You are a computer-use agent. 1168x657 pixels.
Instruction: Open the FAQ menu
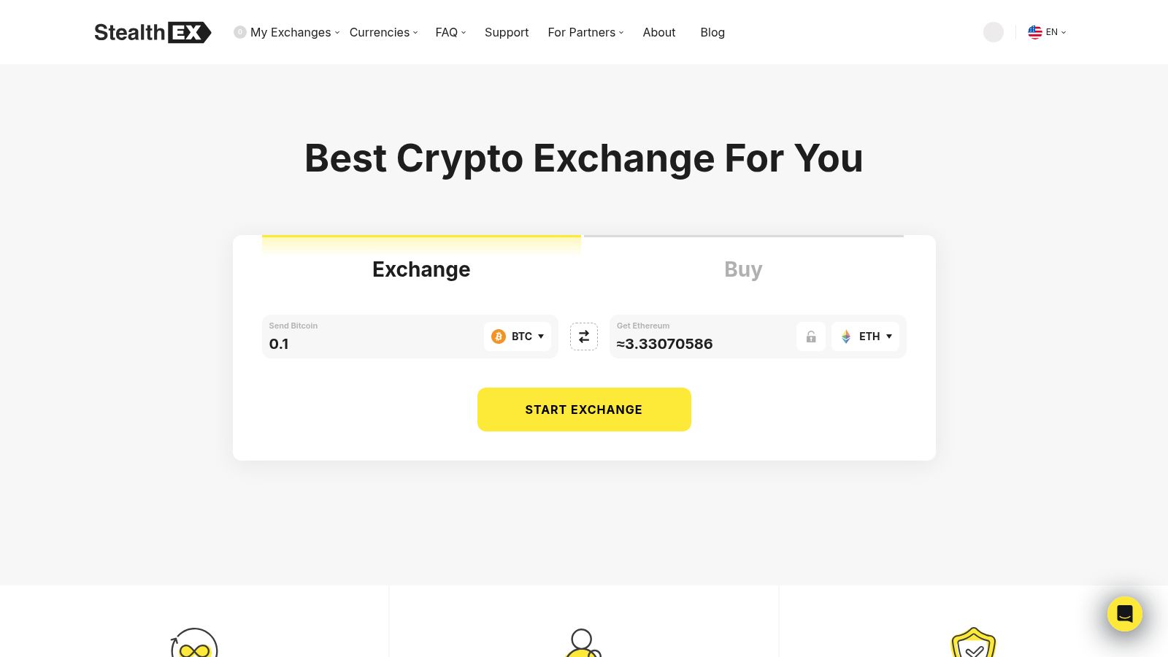[450, 32]
